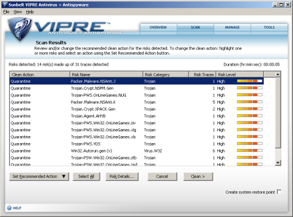Click the results list scrollbar thumb

(x=278, y=113)
